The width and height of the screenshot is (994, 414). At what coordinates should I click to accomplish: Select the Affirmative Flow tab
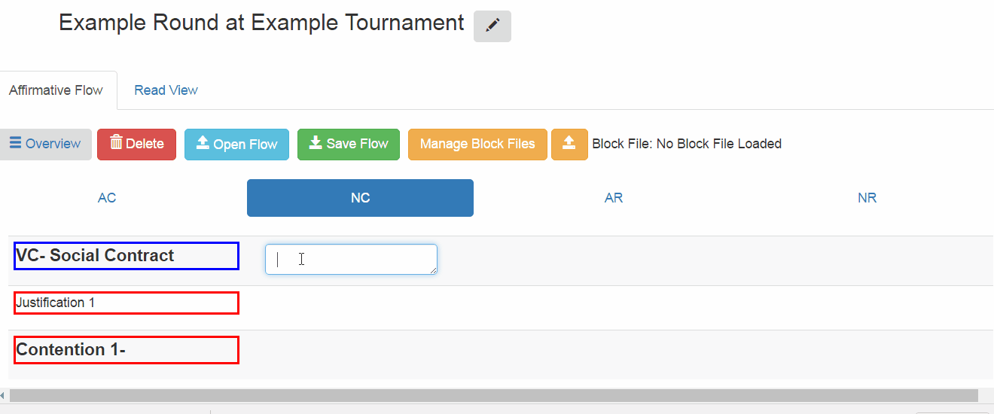[x=56, y=90]
